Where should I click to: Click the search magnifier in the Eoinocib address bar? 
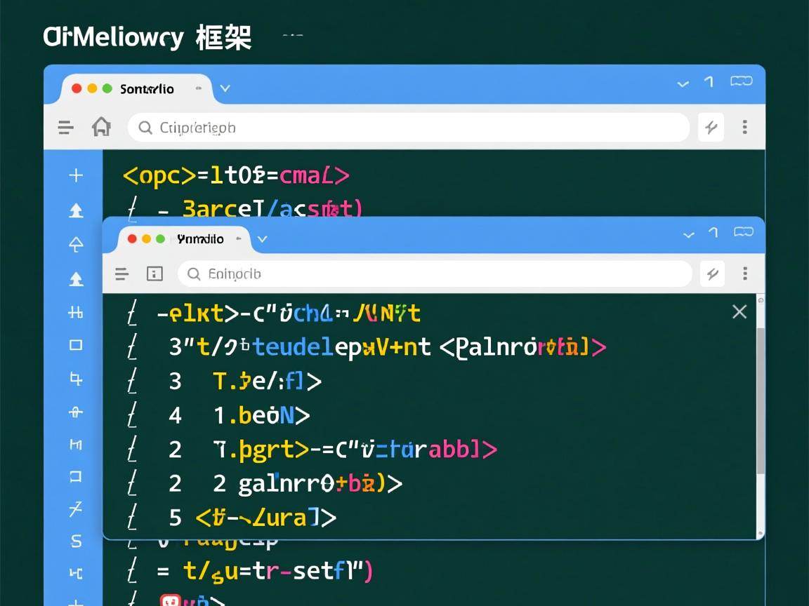193,274
